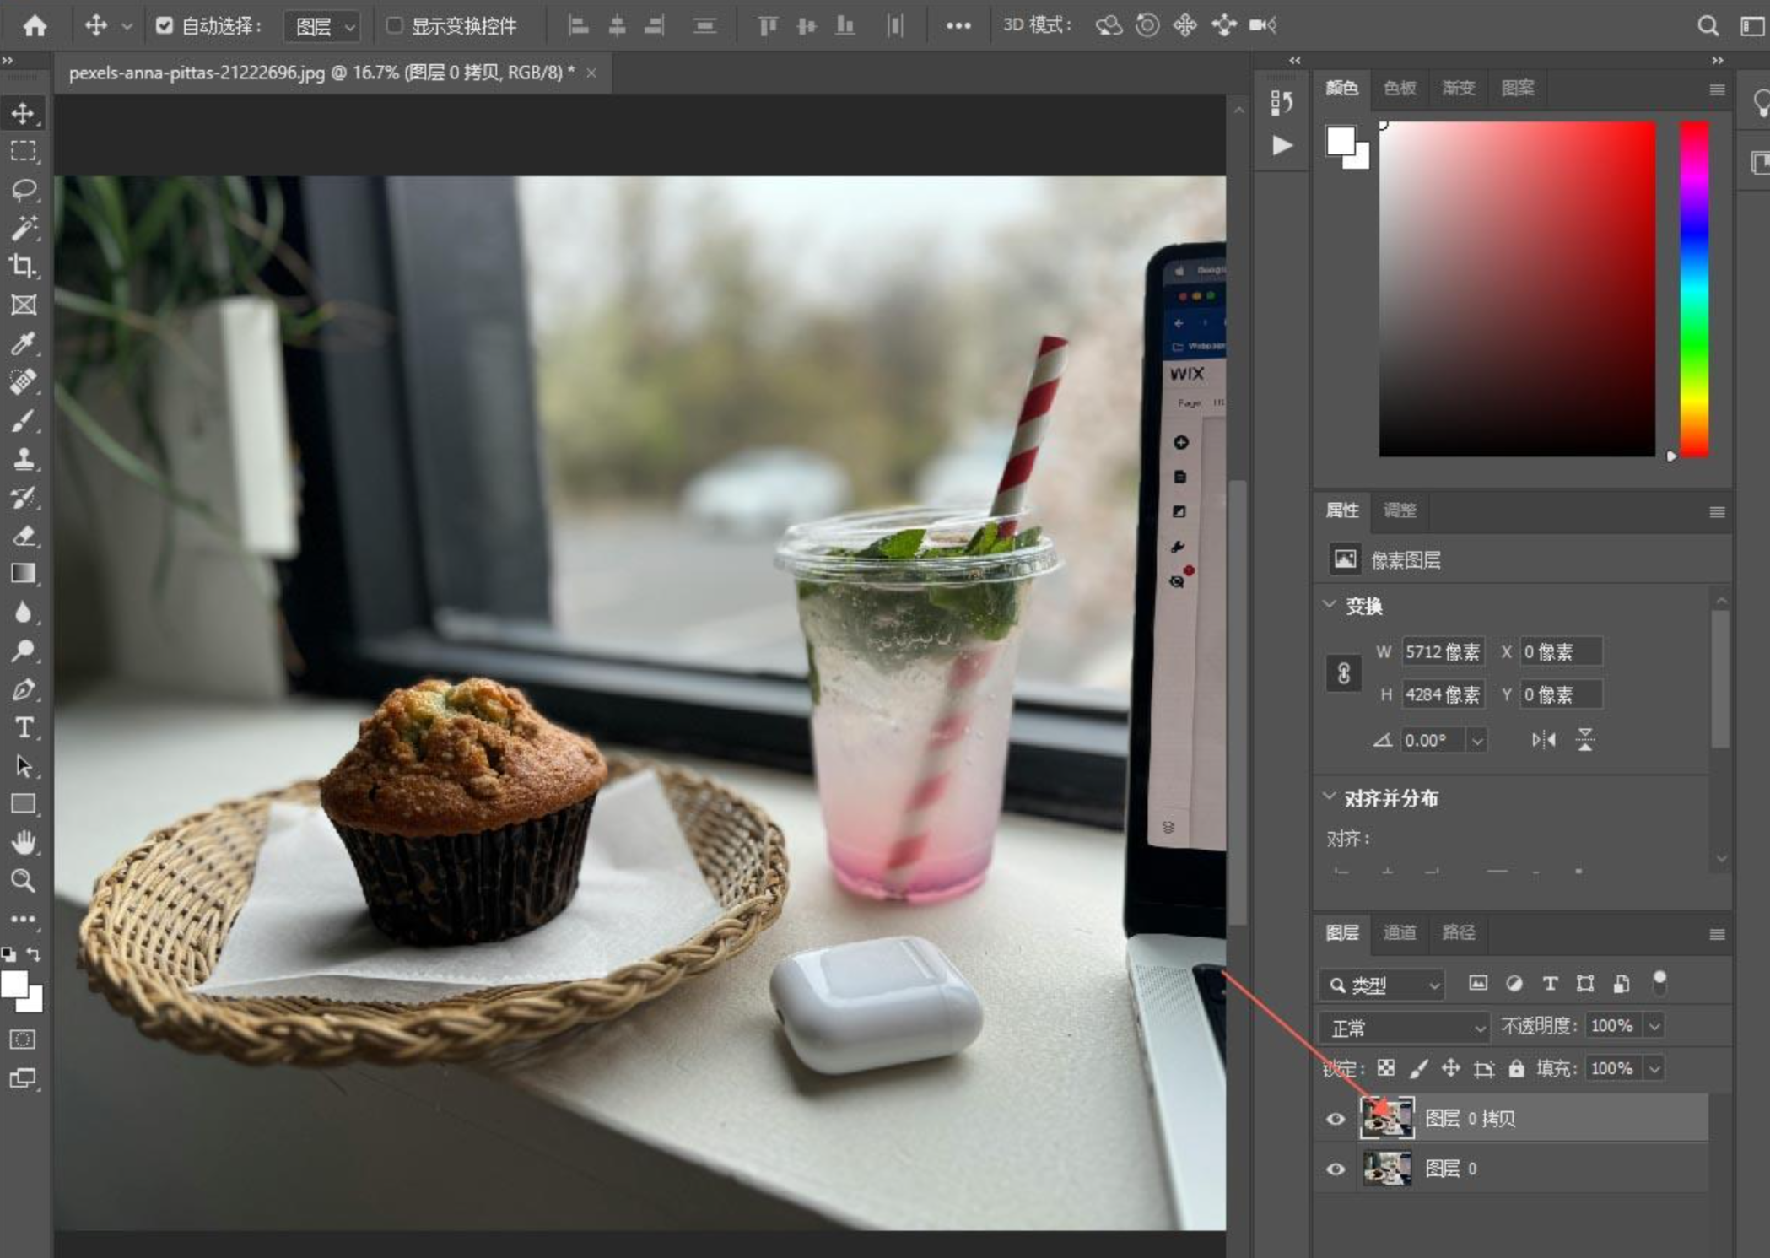Select the Eraser tool
1770x1258 pixels.
(x=24, y=536)
